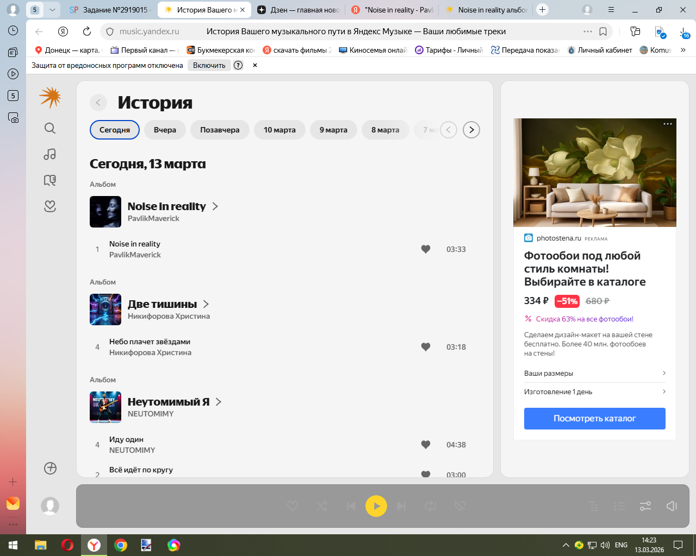Toggle like on track Иду один
Image resolution: width=696 pixels, height=556 pixels.
(x=426, y=445)
